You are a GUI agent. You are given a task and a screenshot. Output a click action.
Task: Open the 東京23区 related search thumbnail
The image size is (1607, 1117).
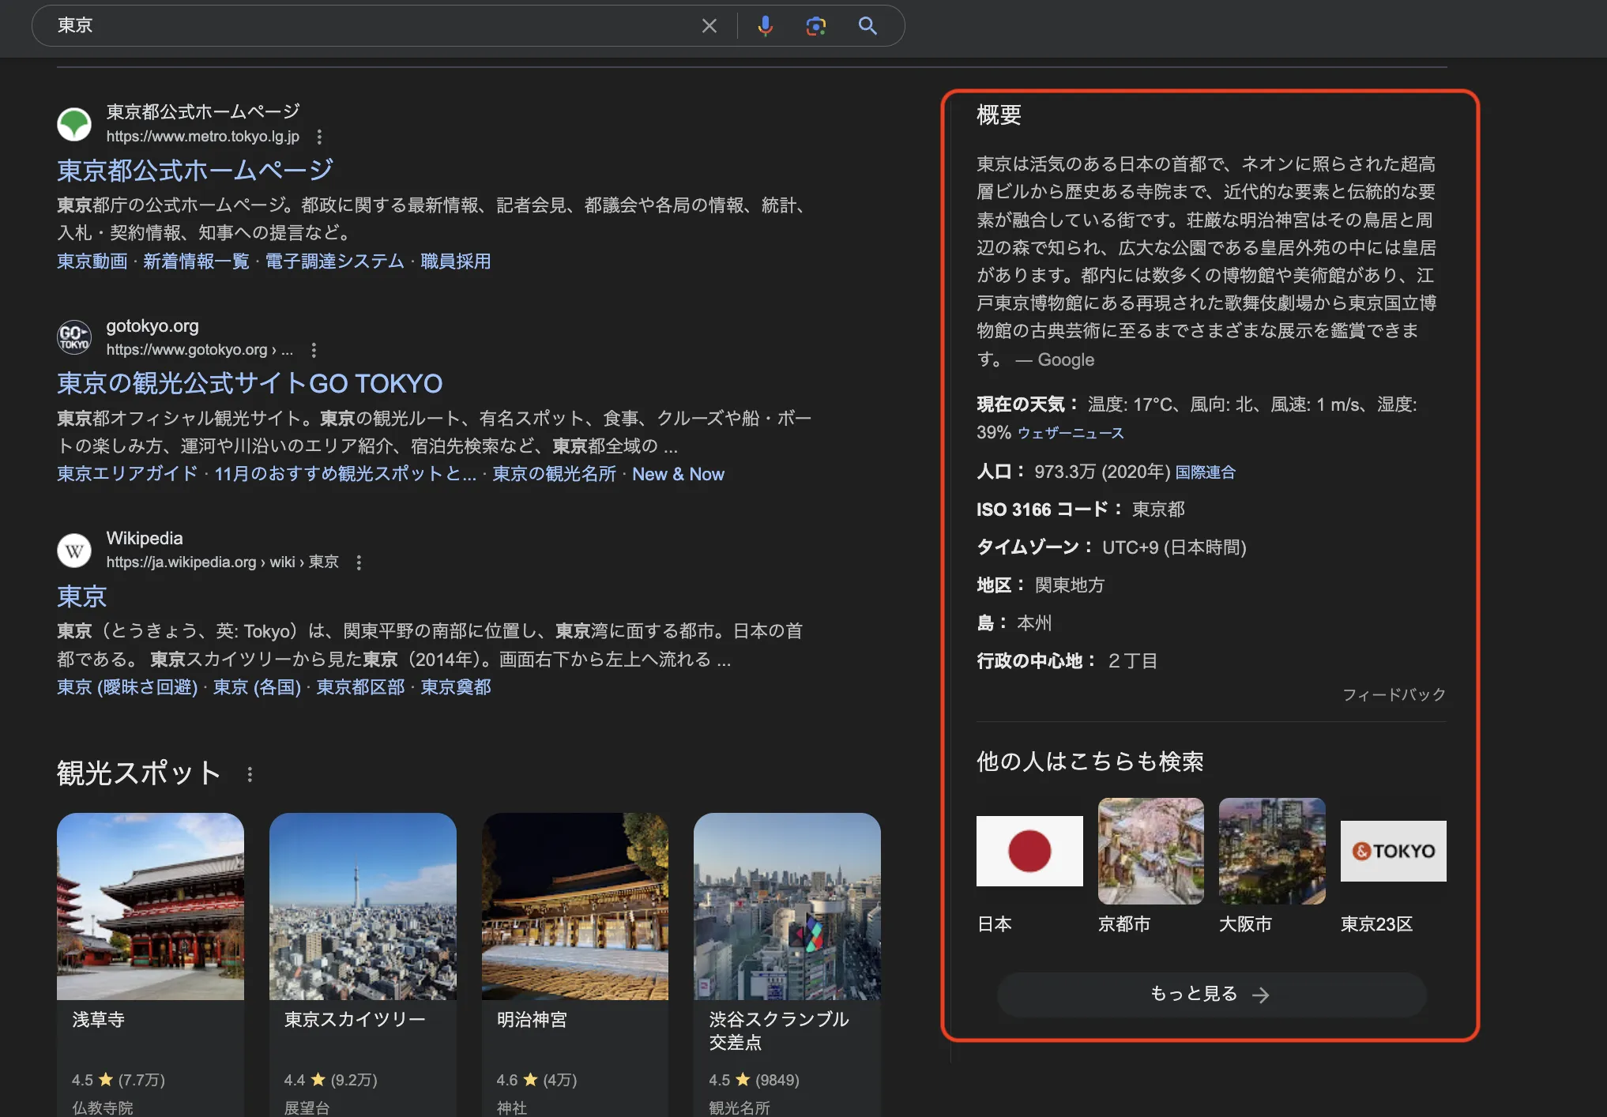click(x=1394, y=851)
